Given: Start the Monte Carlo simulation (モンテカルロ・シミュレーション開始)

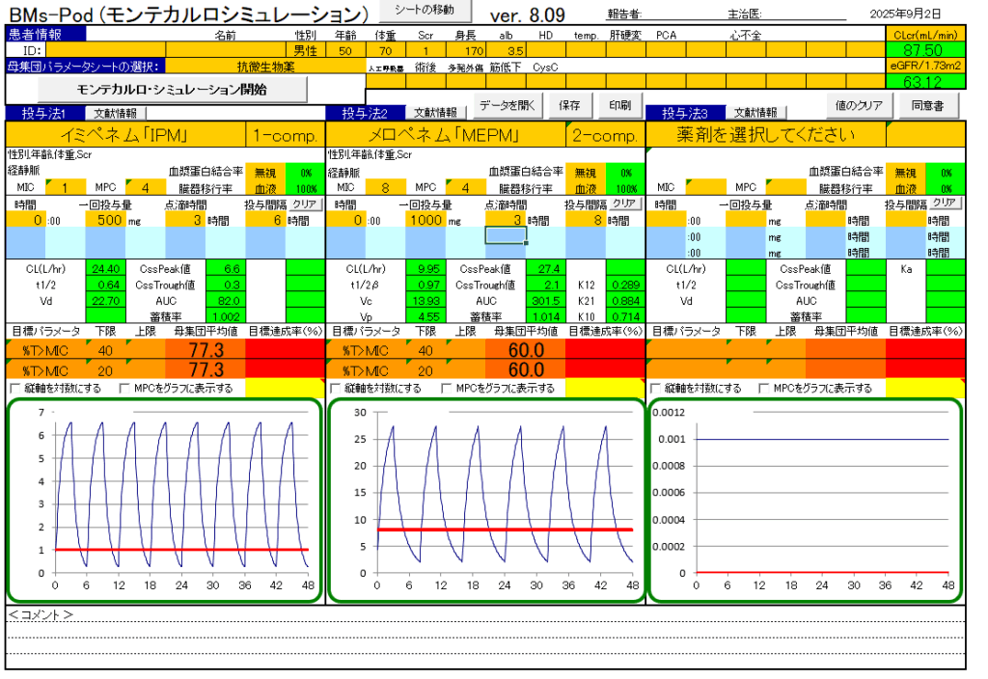Looking at the screenshot, I should click(x=157, y=90).
